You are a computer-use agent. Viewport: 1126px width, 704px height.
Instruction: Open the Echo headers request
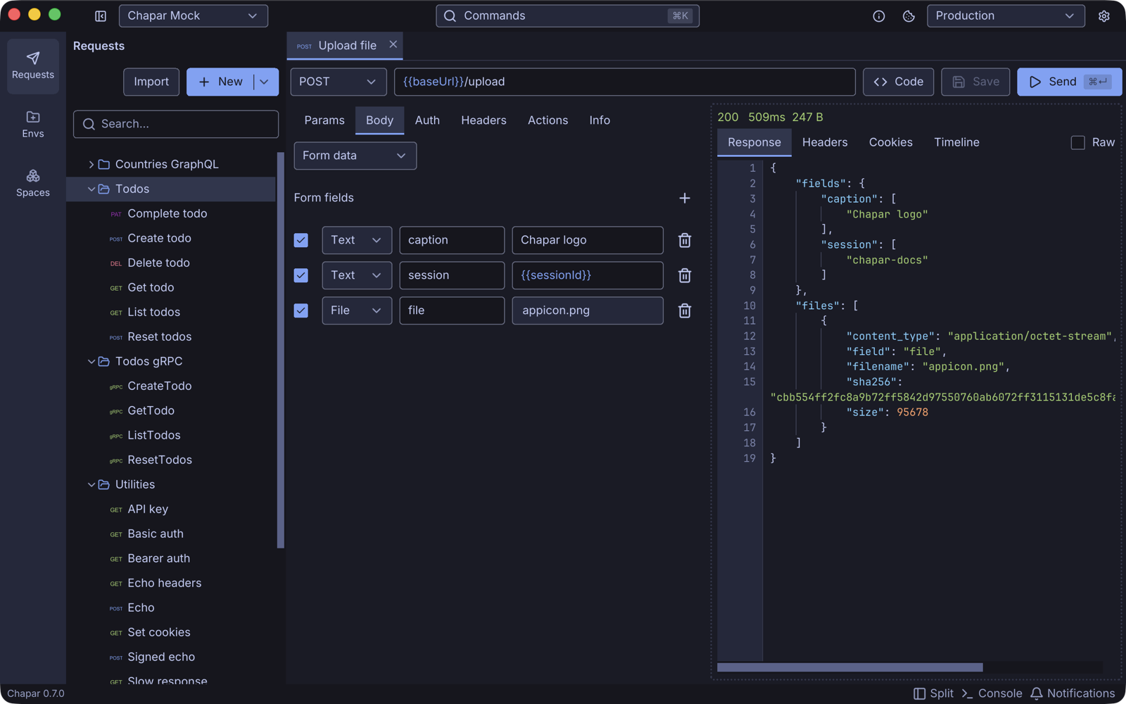(170, 583)
